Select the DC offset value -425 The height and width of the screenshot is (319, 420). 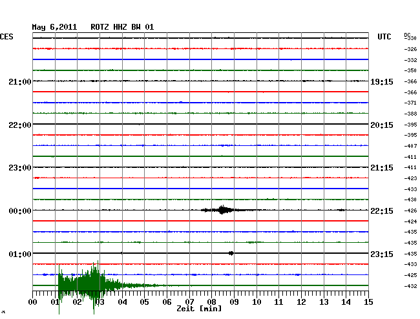point(410,275)
